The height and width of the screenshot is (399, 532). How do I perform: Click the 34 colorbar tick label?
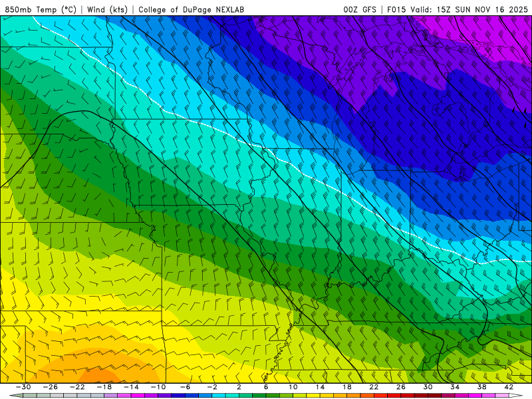(x=455, y=387)
